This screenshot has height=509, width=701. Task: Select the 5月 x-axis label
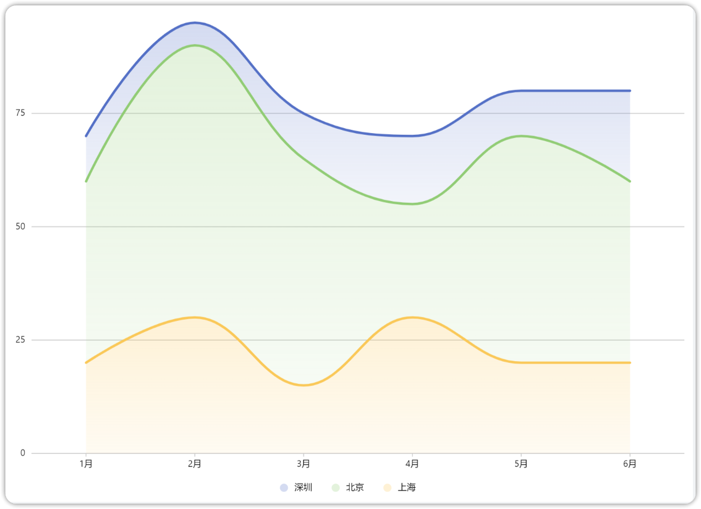pos(521,464)
